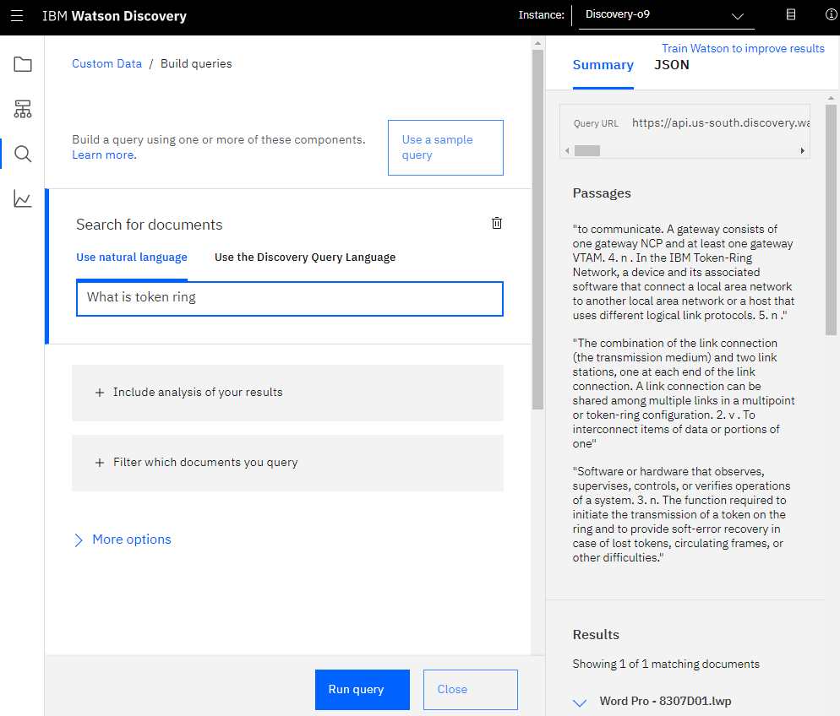The width and height of the screenshot is (840, 716).
Task: Click "Showing 1 of 1 matching documents" text
Action: pos(666,664)
